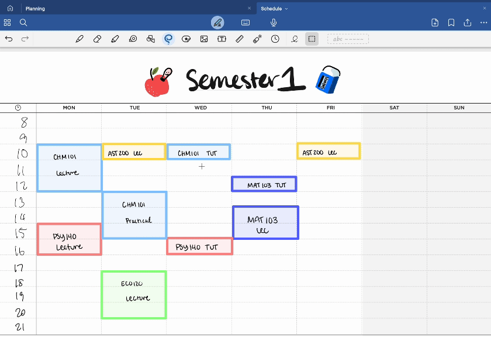491x337 pixels.
Task: Open the thumbnails grid view
Action: coord(8,23)
